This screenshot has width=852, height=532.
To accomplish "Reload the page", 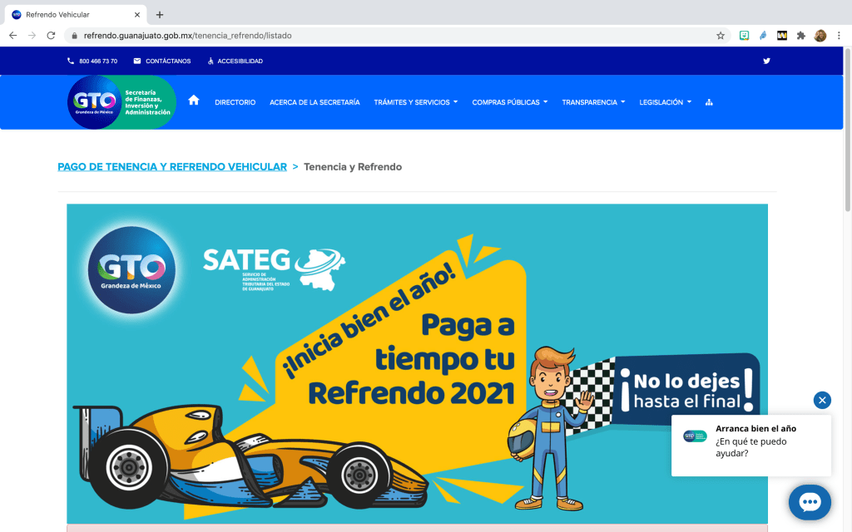I will (51, 36).
